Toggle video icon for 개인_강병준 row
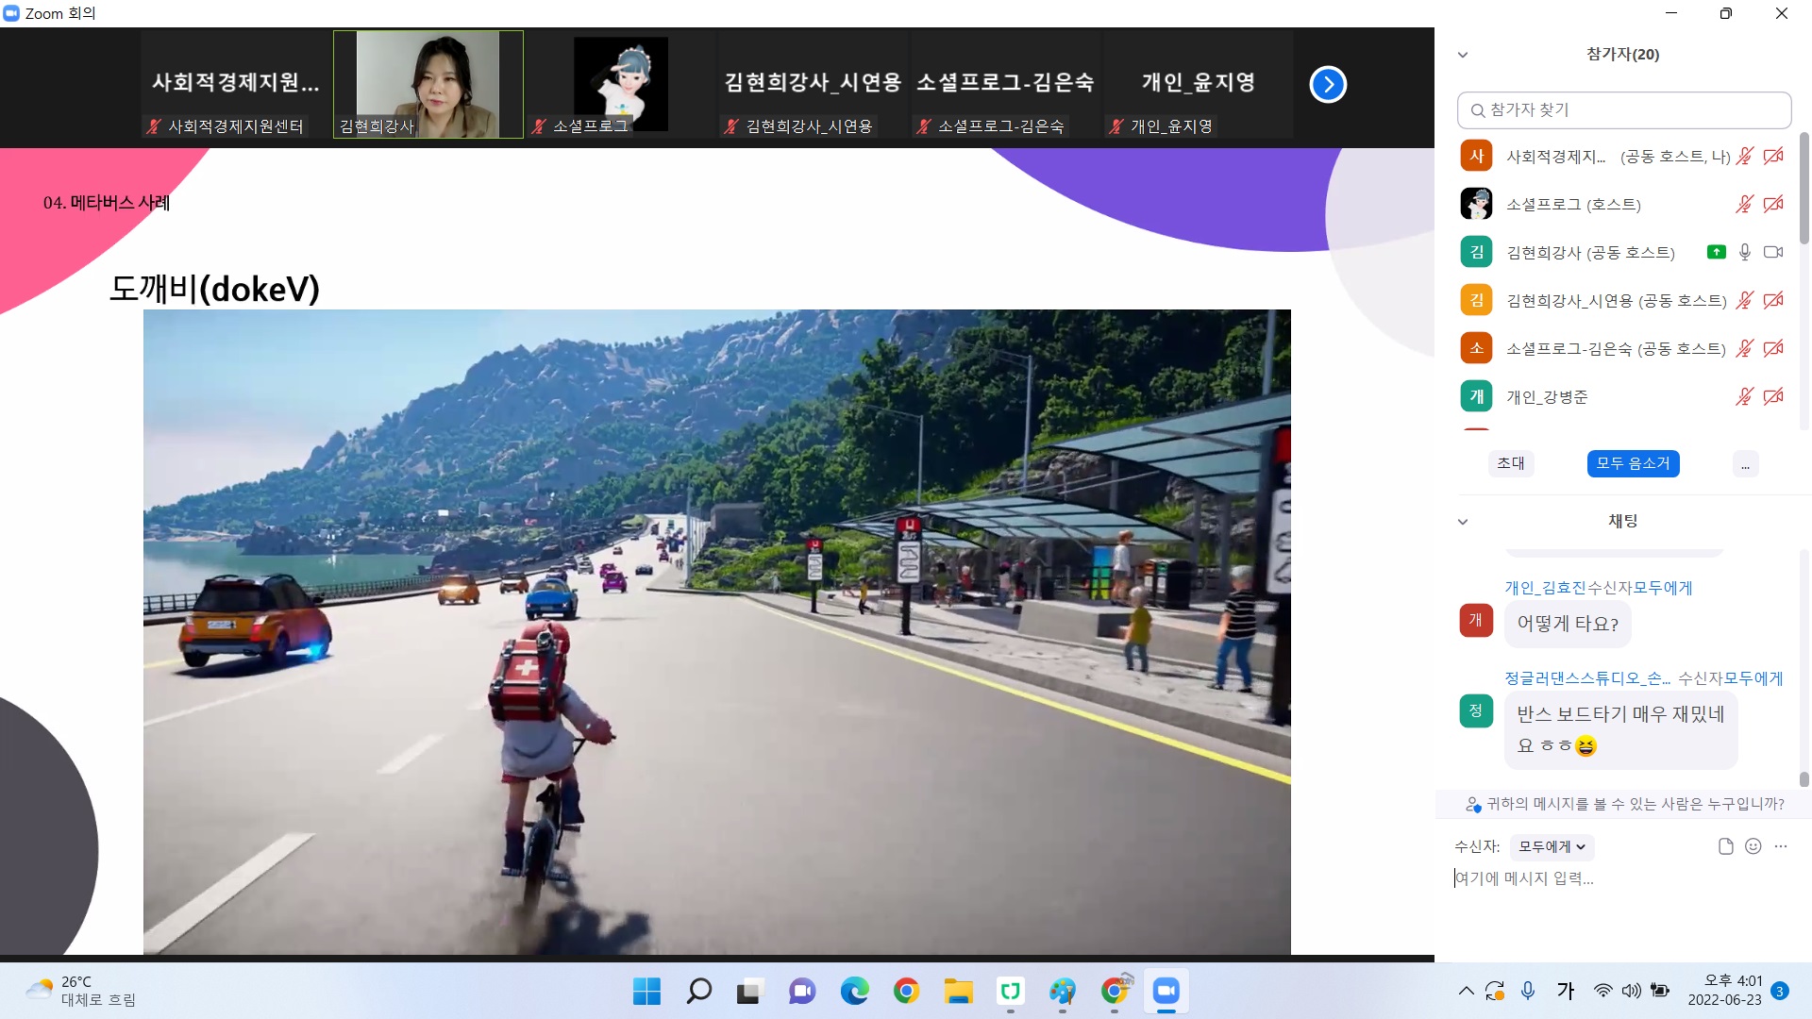 (x=1773, y=396)
